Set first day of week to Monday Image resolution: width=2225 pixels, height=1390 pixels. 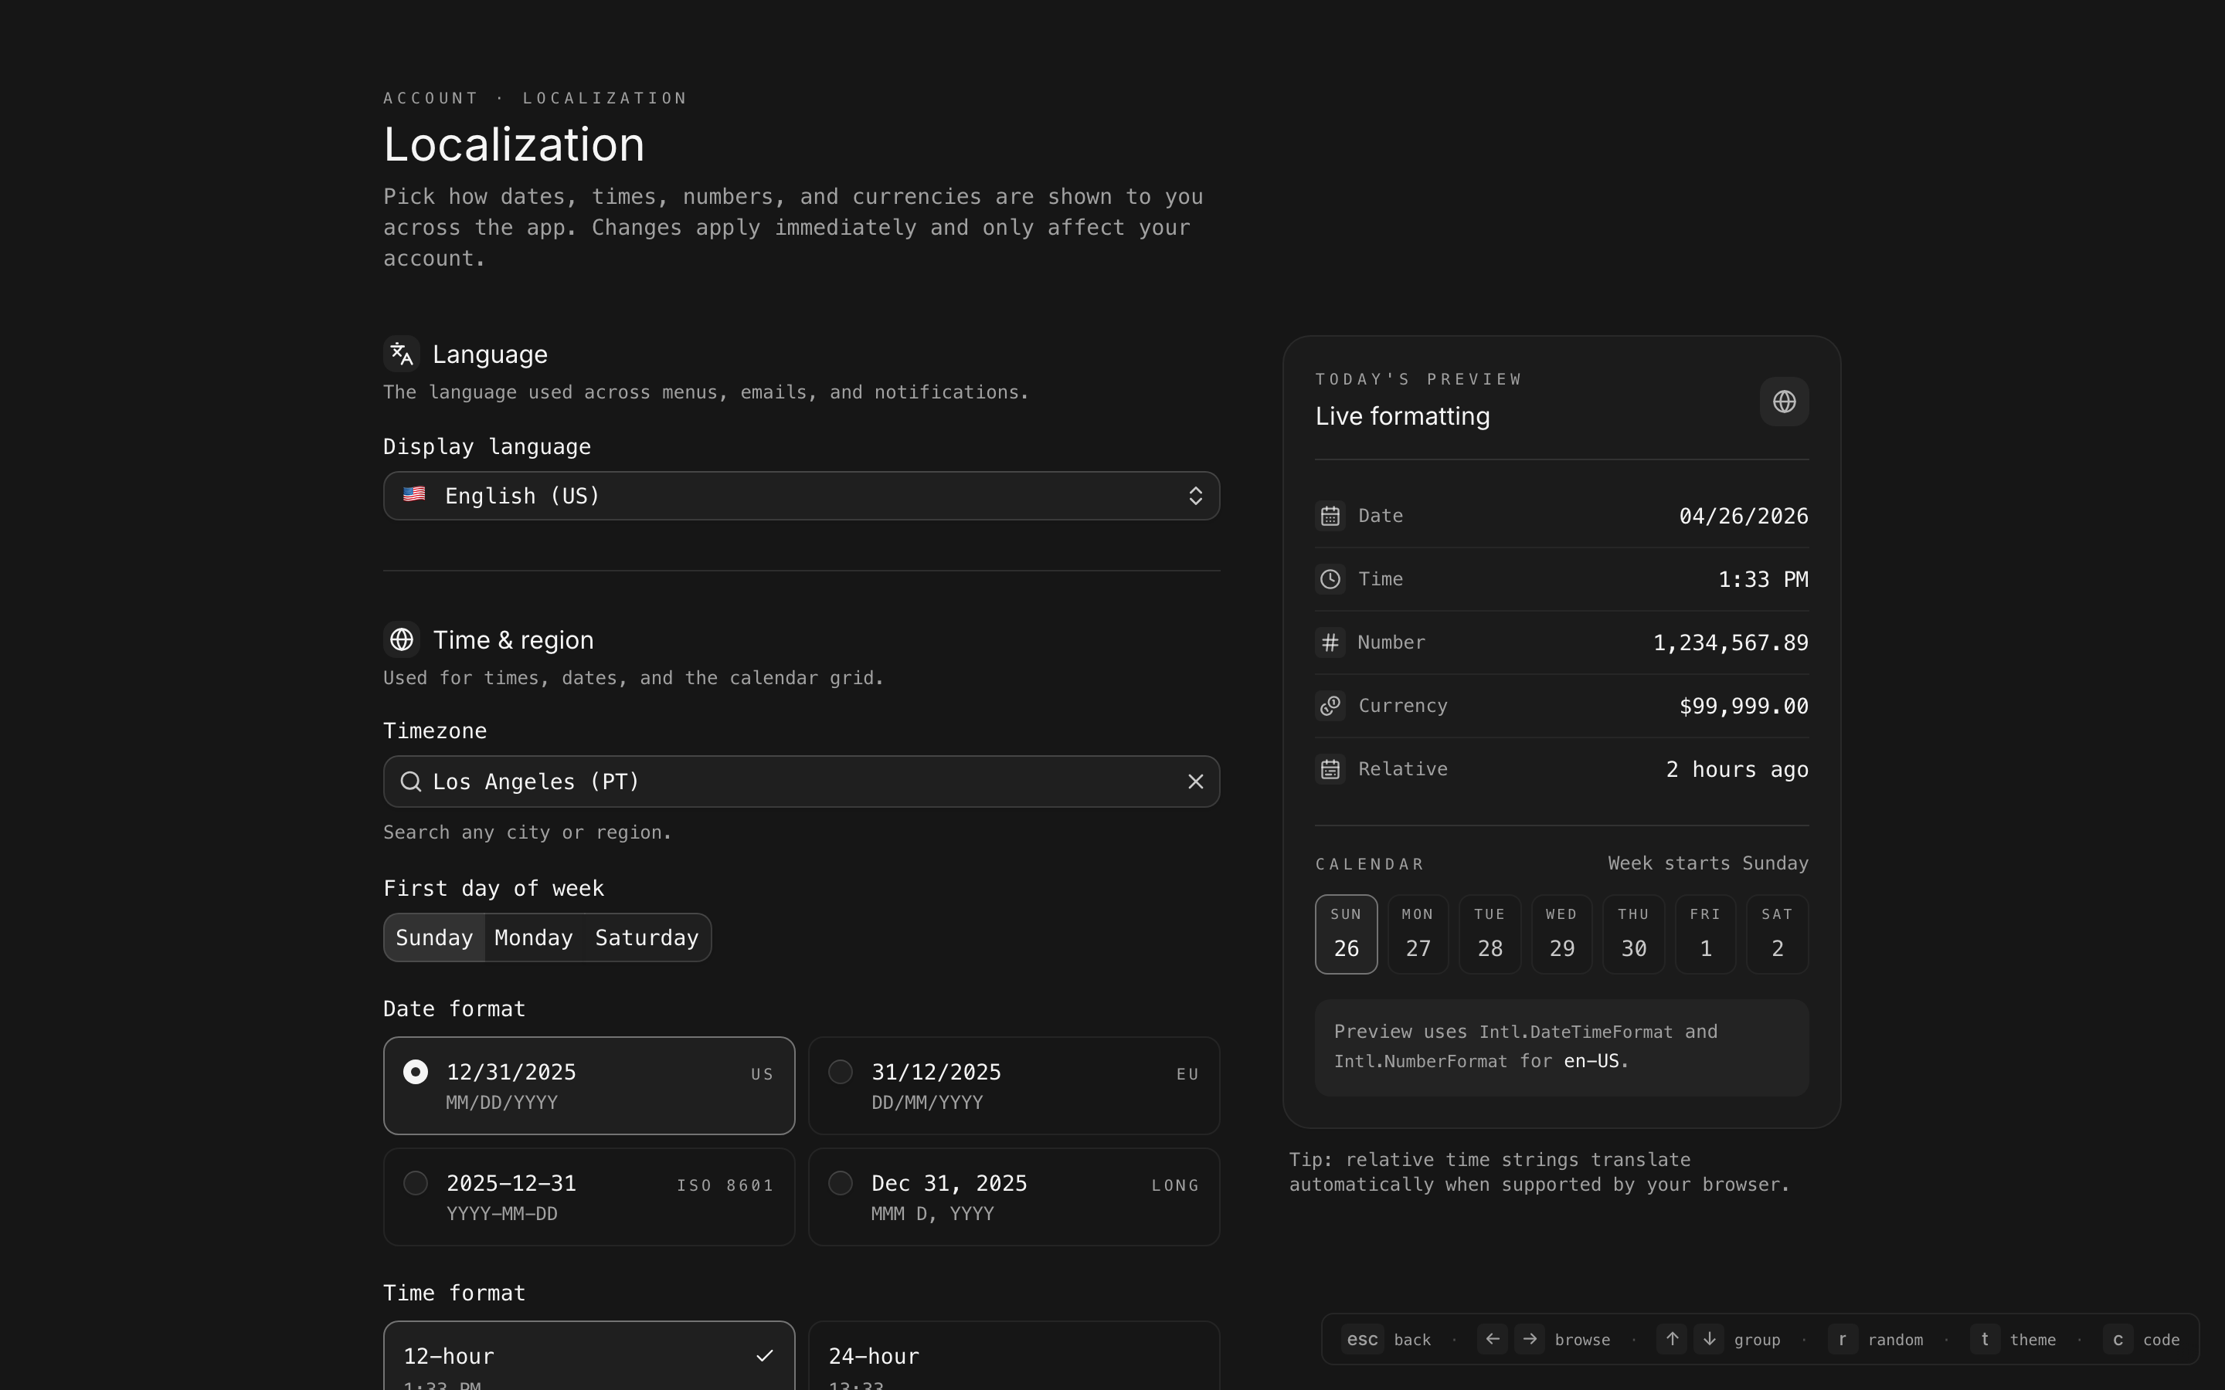(533, 937)
